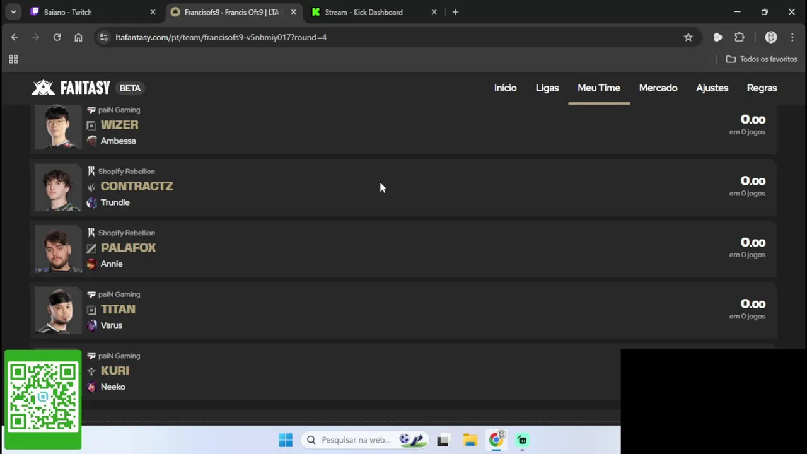Screen dimensions: 807x454
Task: Click Palafox's player portrait
Action: [x=58, y=249]
